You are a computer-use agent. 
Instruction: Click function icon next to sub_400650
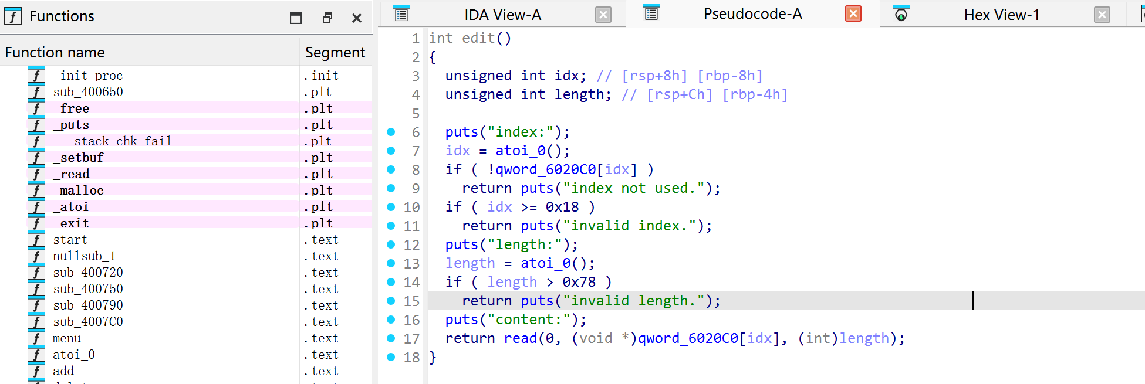(x=36, y=92)
